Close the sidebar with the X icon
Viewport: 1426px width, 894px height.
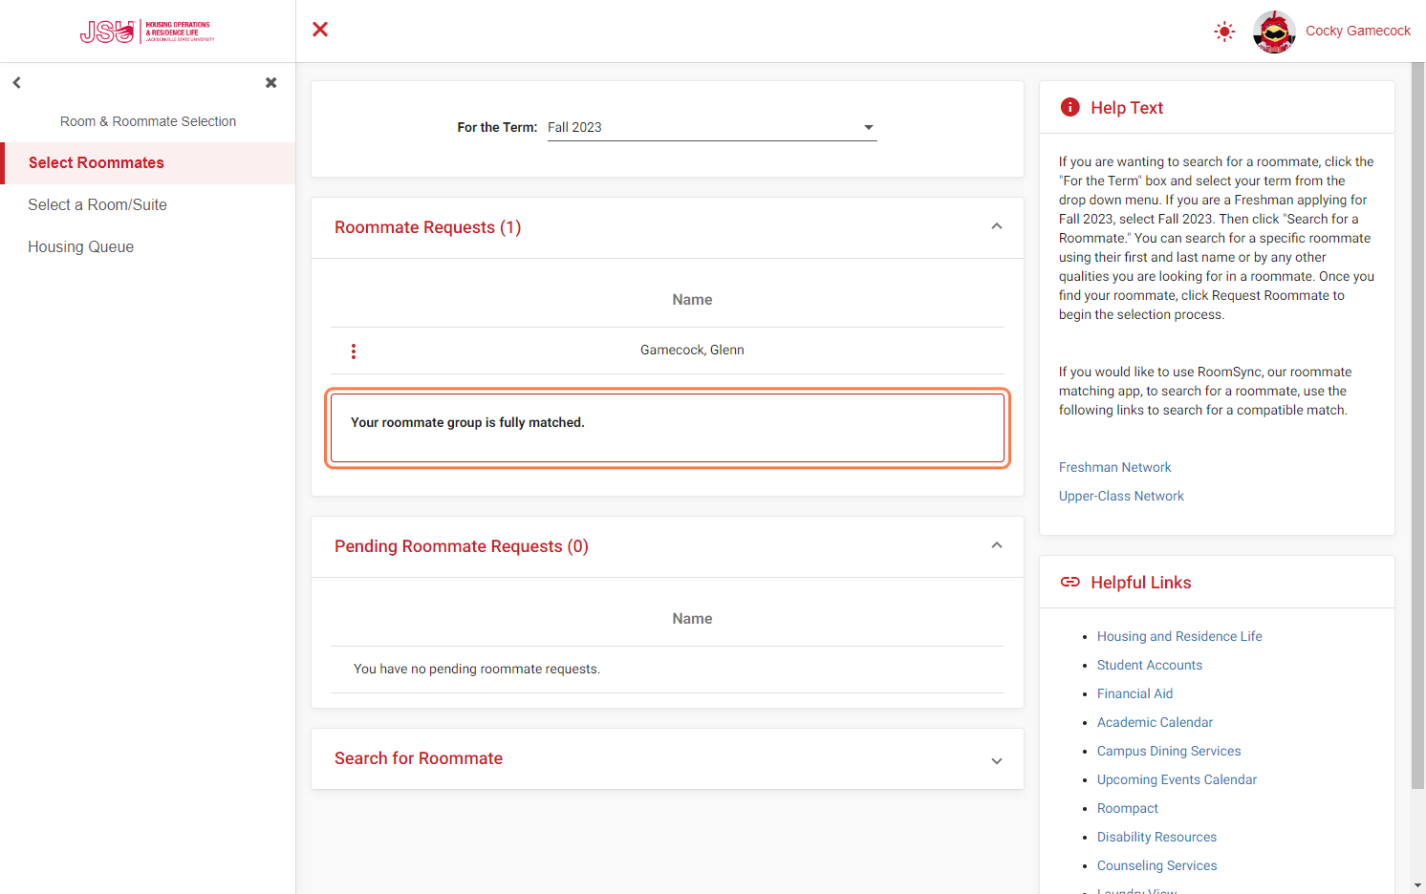pos(271,83)
